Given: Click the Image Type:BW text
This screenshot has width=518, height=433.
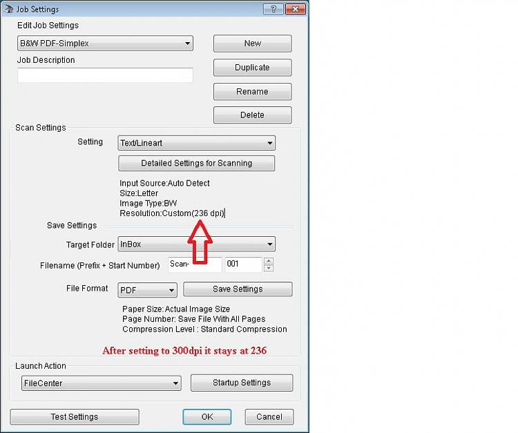Looking at the screenshot, I should tap(148, 204).
